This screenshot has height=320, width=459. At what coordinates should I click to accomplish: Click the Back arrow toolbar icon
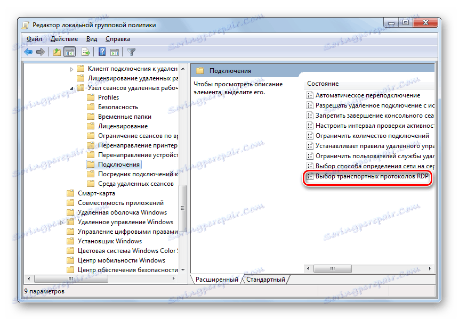pos(28,52)
